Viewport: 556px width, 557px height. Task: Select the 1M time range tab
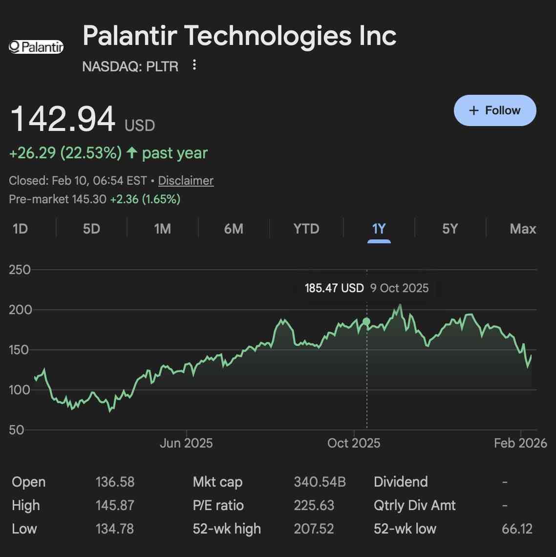click(x=162, y=229)
